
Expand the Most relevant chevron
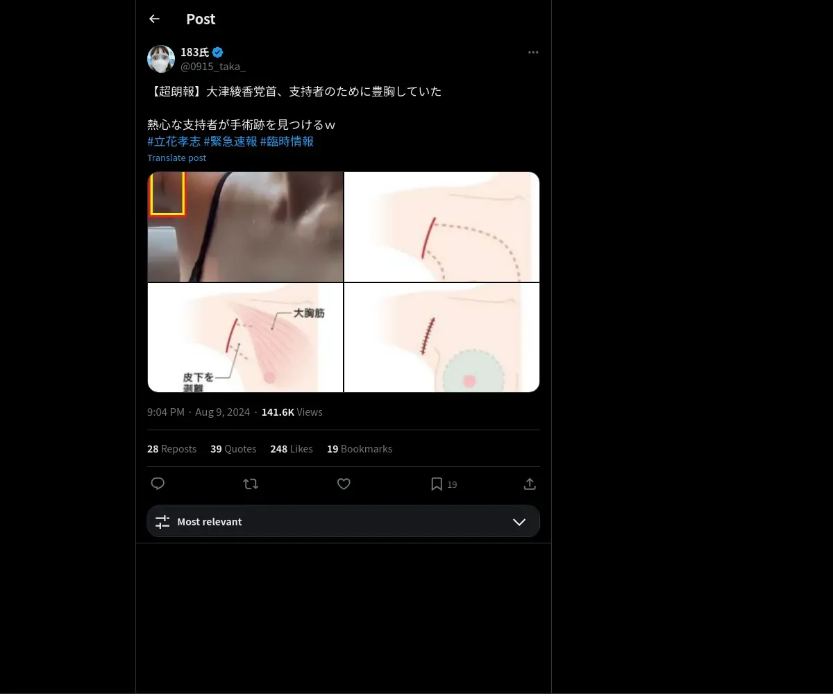tap(519, 522)
